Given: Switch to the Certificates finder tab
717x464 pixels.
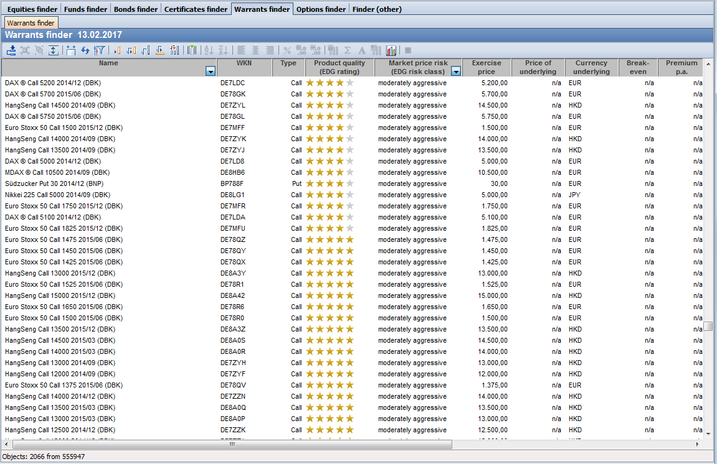Looking at the screenshot, I should coord(196,9).
